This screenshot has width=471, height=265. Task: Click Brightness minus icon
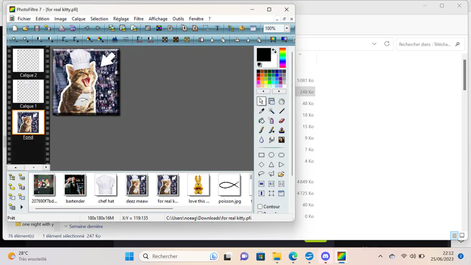[14, 39]
